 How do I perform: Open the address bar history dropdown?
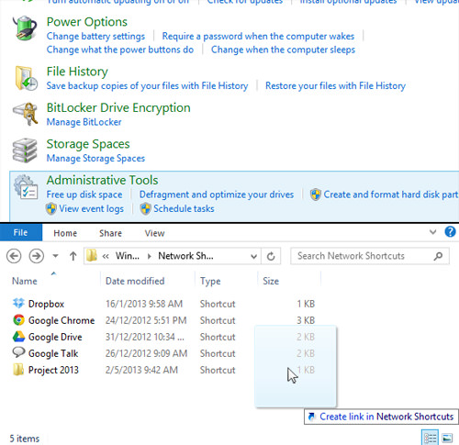pyautogui.click(x=253, y=256)
